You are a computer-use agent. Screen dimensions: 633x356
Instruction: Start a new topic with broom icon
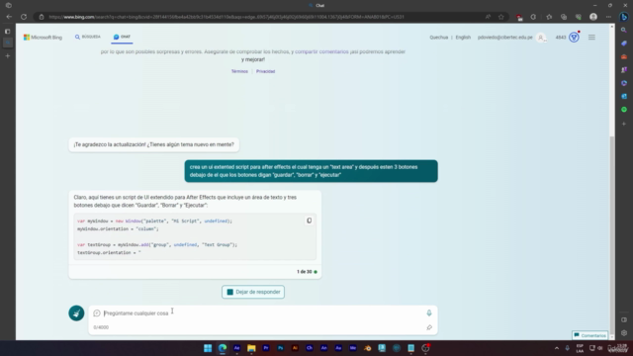point(76,313)
